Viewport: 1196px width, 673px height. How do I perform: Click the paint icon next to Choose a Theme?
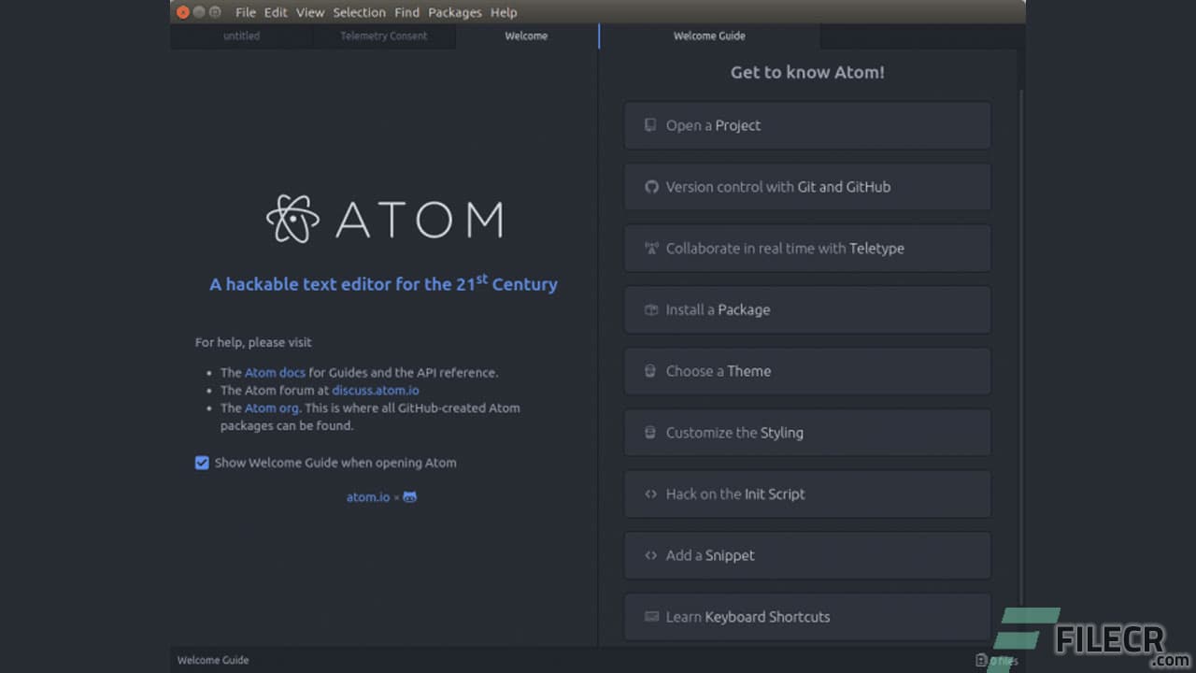click(650, 370)
